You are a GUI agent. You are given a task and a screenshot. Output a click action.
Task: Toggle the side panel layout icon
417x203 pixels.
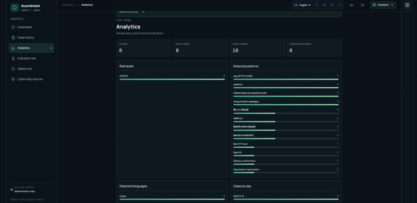(x=407, y=5)
